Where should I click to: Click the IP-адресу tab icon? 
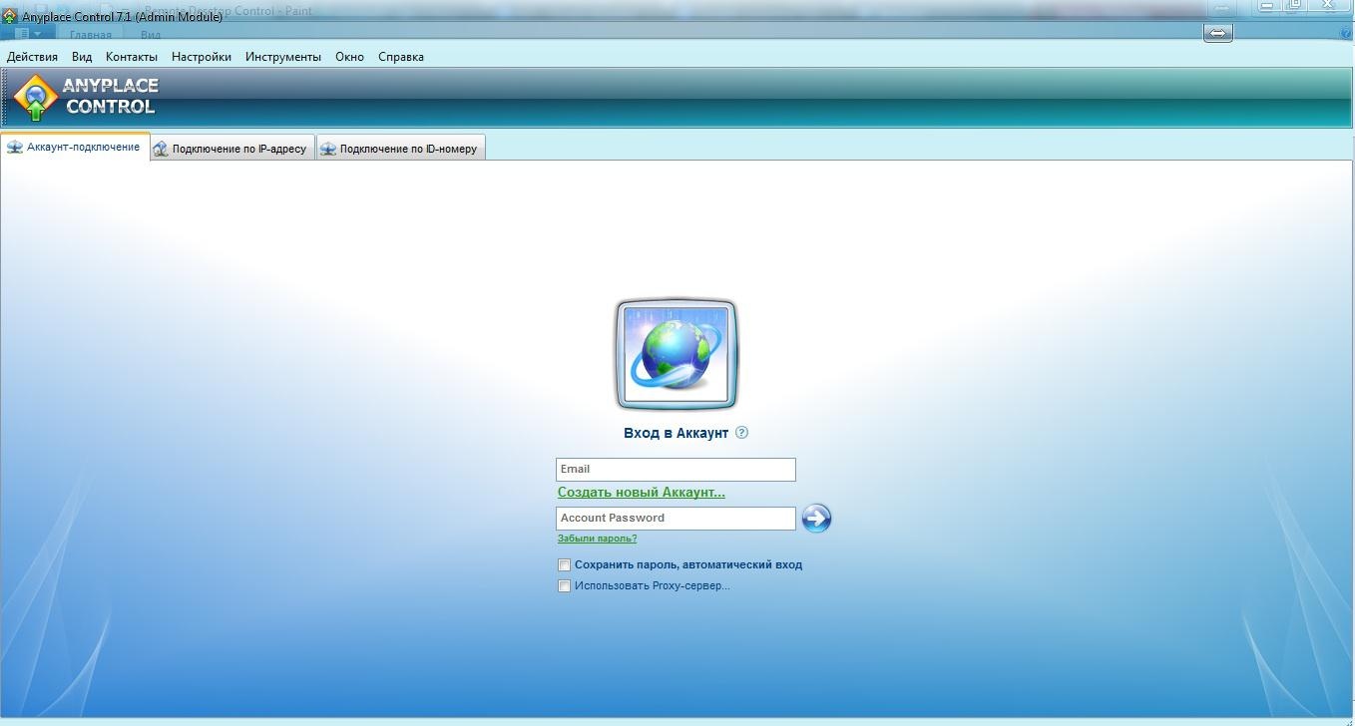point(161,149)
